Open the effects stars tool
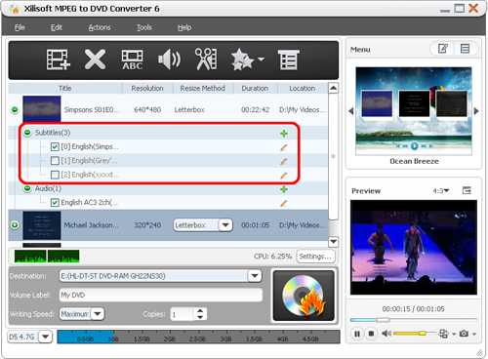This screenshot has width=488, height=359. click(242, 60)
